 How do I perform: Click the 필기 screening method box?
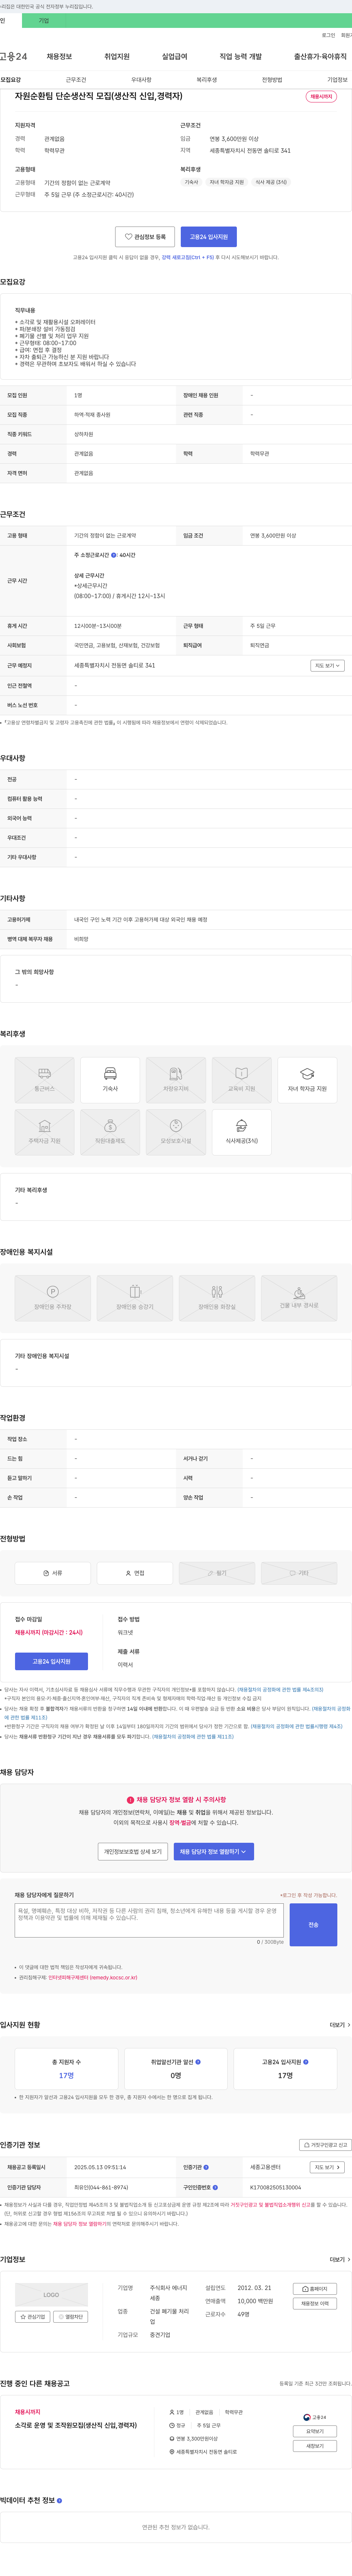pos(217,1573)
